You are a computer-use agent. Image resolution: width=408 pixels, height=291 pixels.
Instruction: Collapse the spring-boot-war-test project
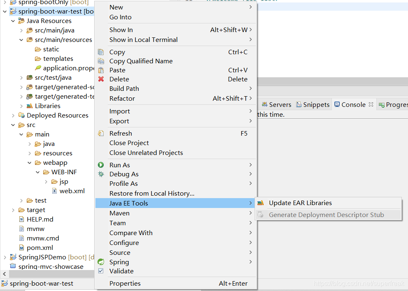pos(5,12)
